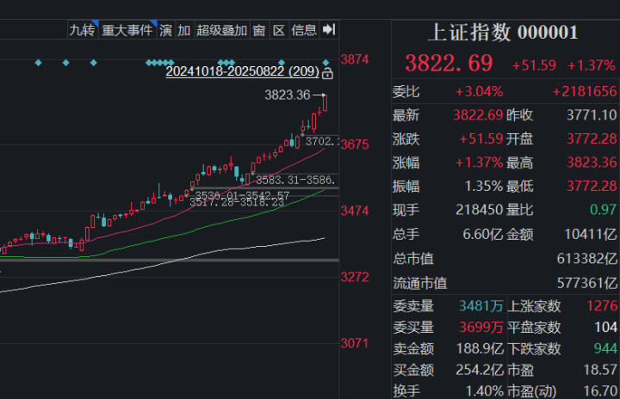Select 卖金额 value 188.9亿
Screen dimensions: 620x399
(x=480, y=348)
